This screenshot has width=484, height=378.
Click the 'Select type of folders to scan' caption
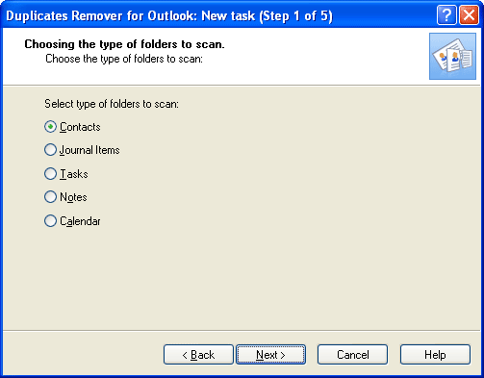point(112,104)
